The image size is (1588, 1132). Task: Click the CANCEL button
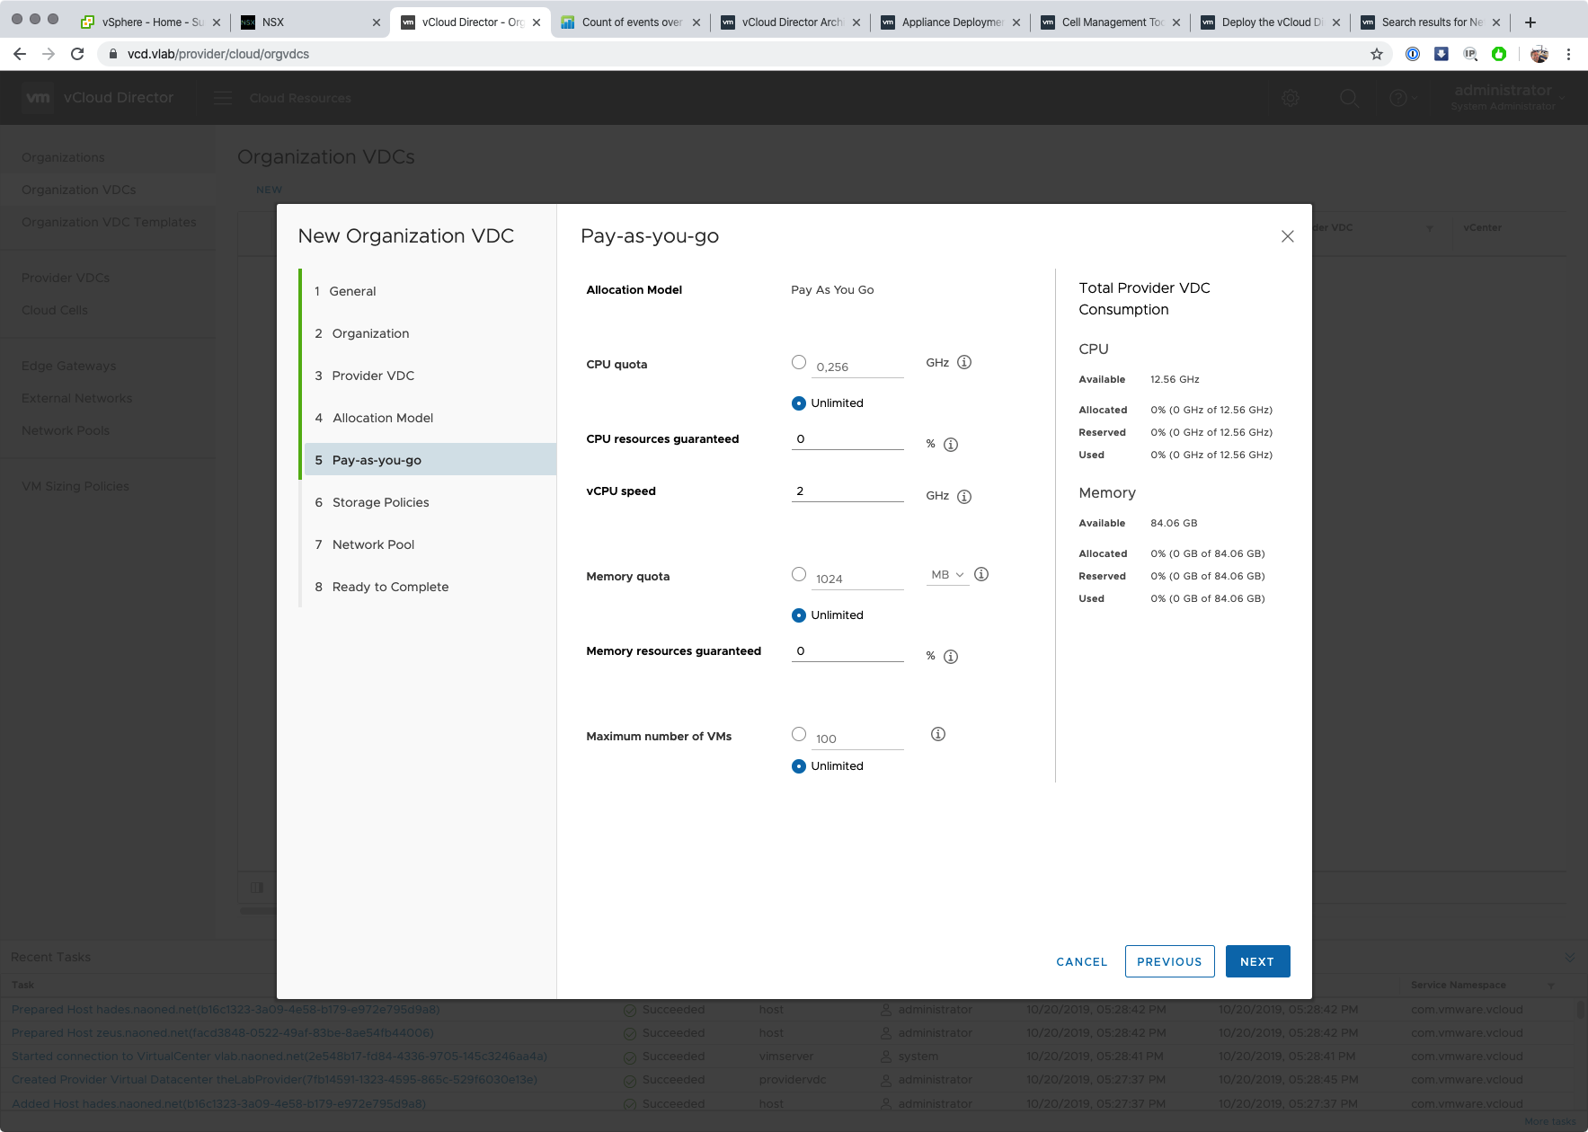tap(1081, 961)
